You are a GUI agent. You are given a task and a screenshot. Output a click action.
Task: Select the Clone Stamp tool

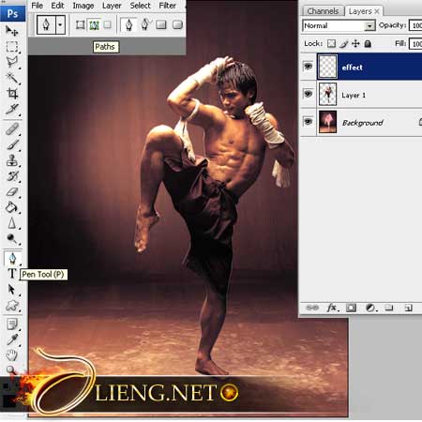pos(12,160)
